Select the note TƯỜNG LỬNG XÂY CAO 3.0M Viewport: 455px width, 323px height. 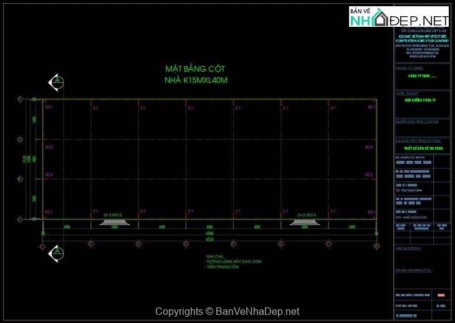coord(234,262)
